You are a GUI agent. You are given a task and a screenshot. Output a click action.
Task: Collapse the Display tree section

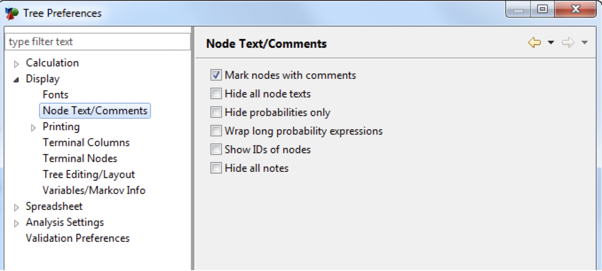click(x=16, y=78)
